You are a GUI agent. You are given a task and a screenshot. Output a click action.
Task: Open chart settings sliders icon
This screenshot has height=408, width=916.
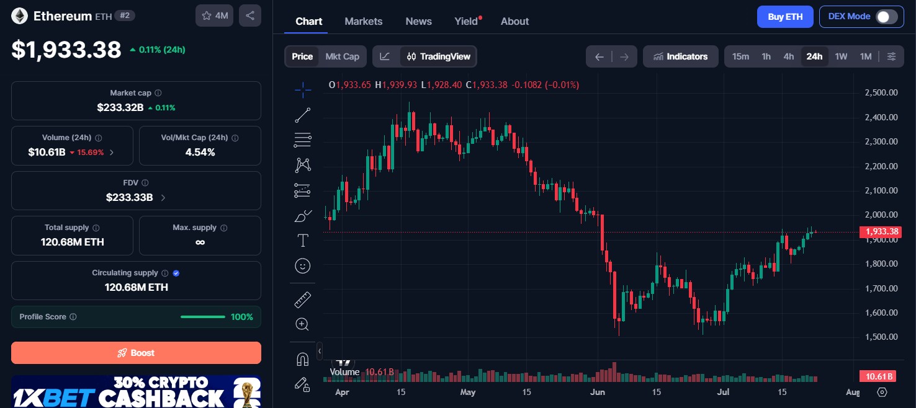tap(891, 56)
